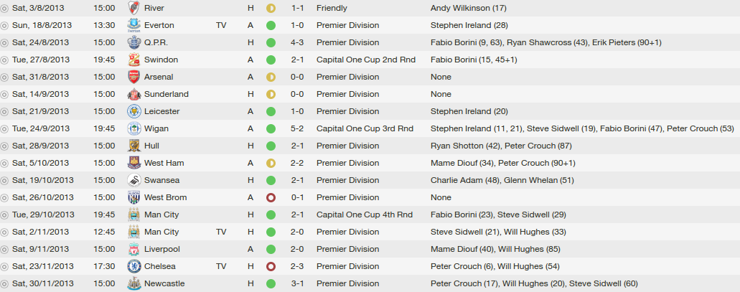
Task: Click the Man City badge on 2/11/2013
Action: [x=134, y=232]
